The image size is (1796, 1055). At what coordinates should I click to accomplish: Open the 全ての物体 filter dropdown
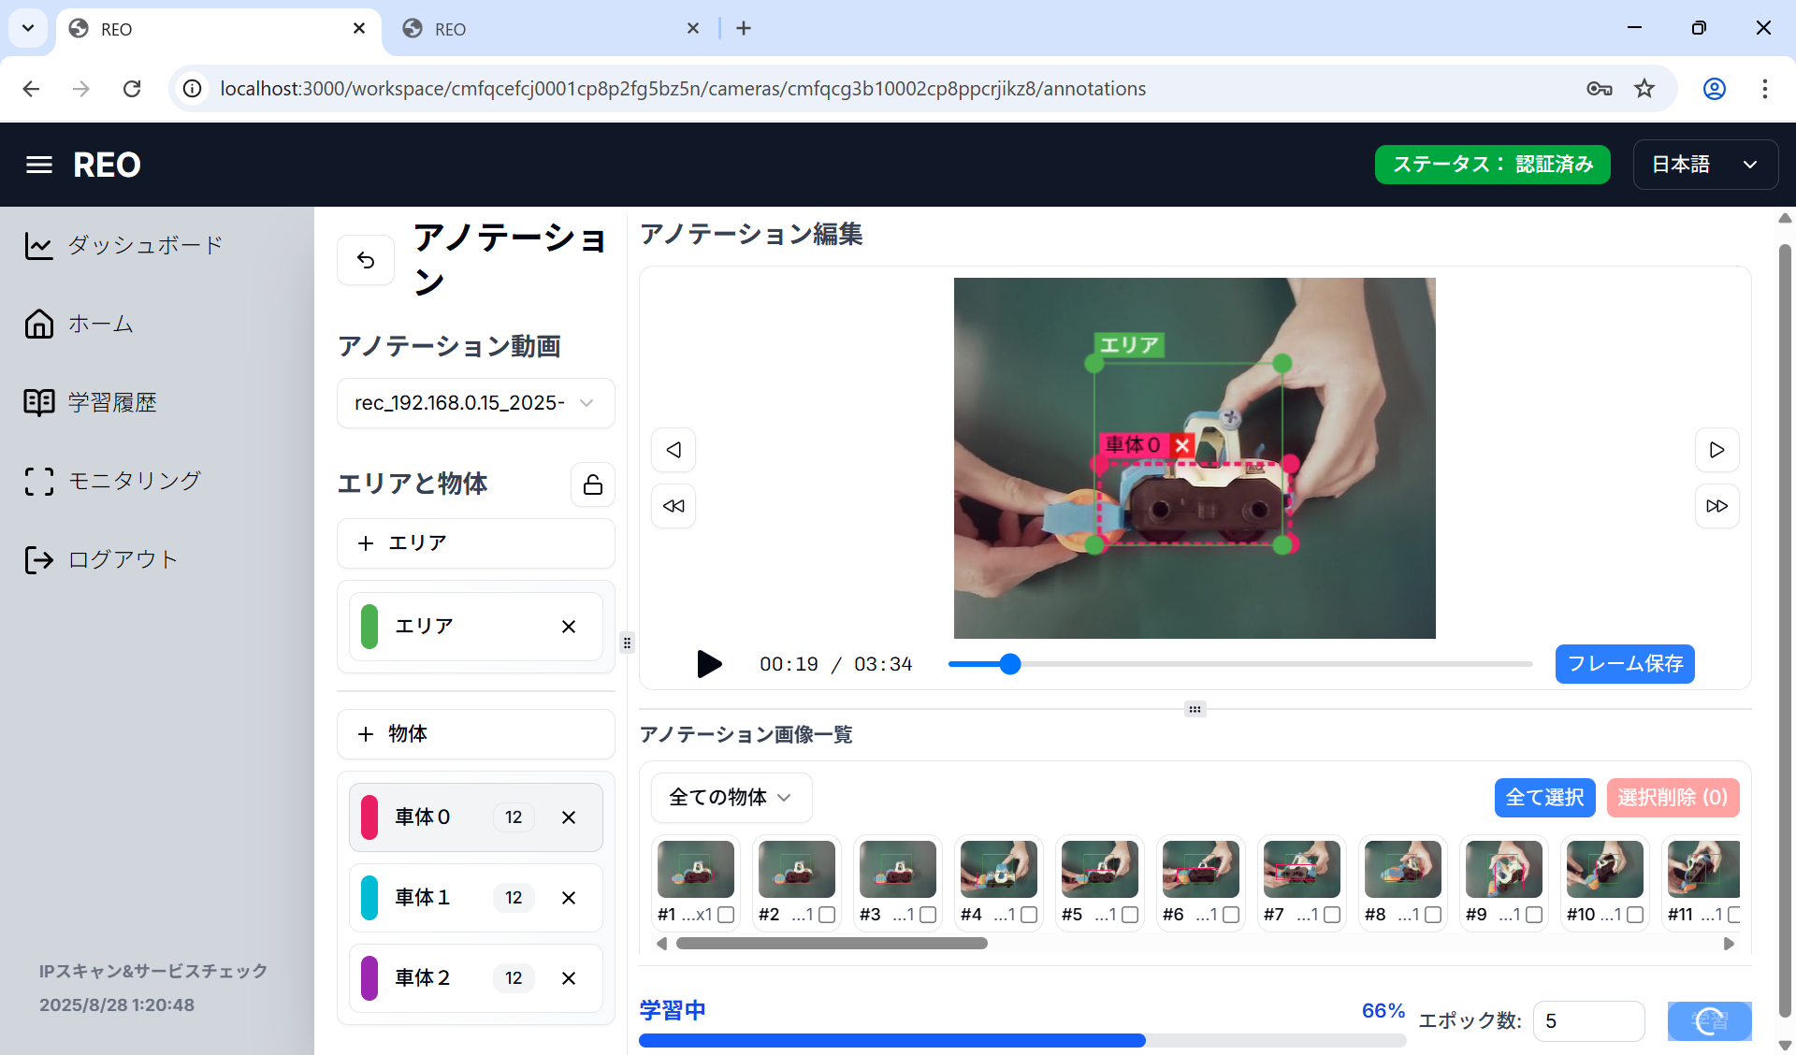click(731, 797)
